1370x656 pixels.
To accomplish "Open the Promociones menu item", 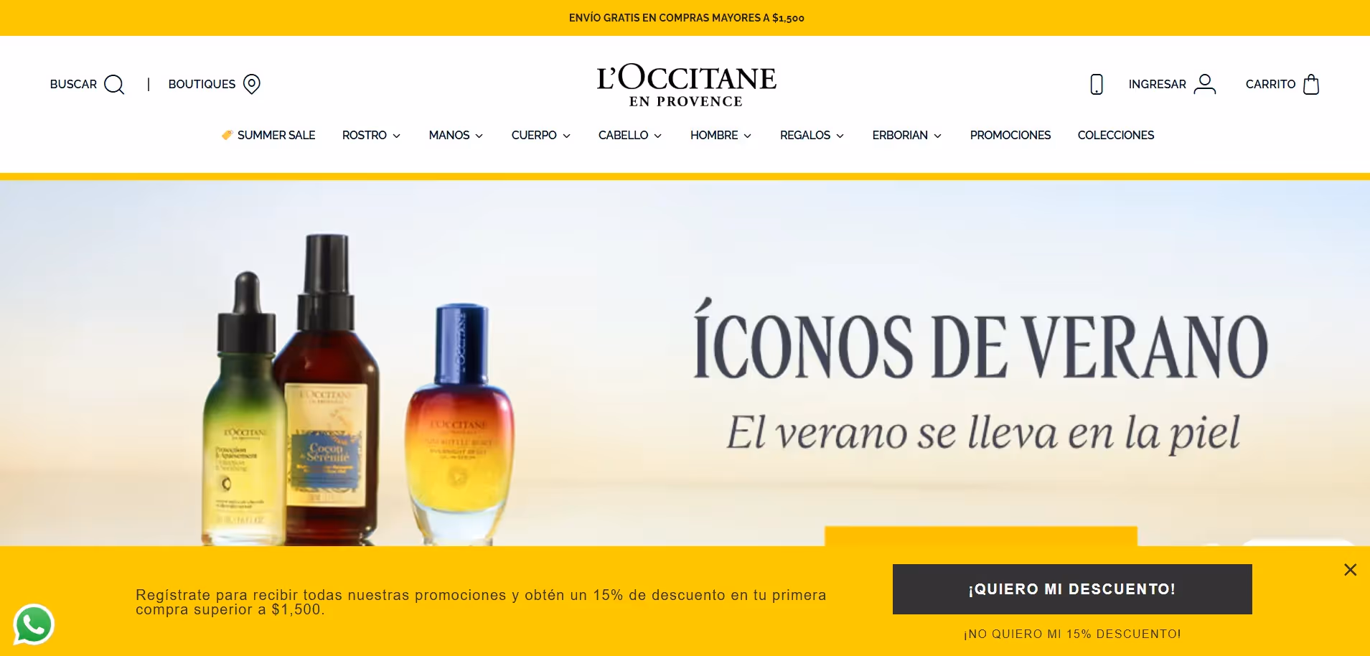I will (1010, 135).
